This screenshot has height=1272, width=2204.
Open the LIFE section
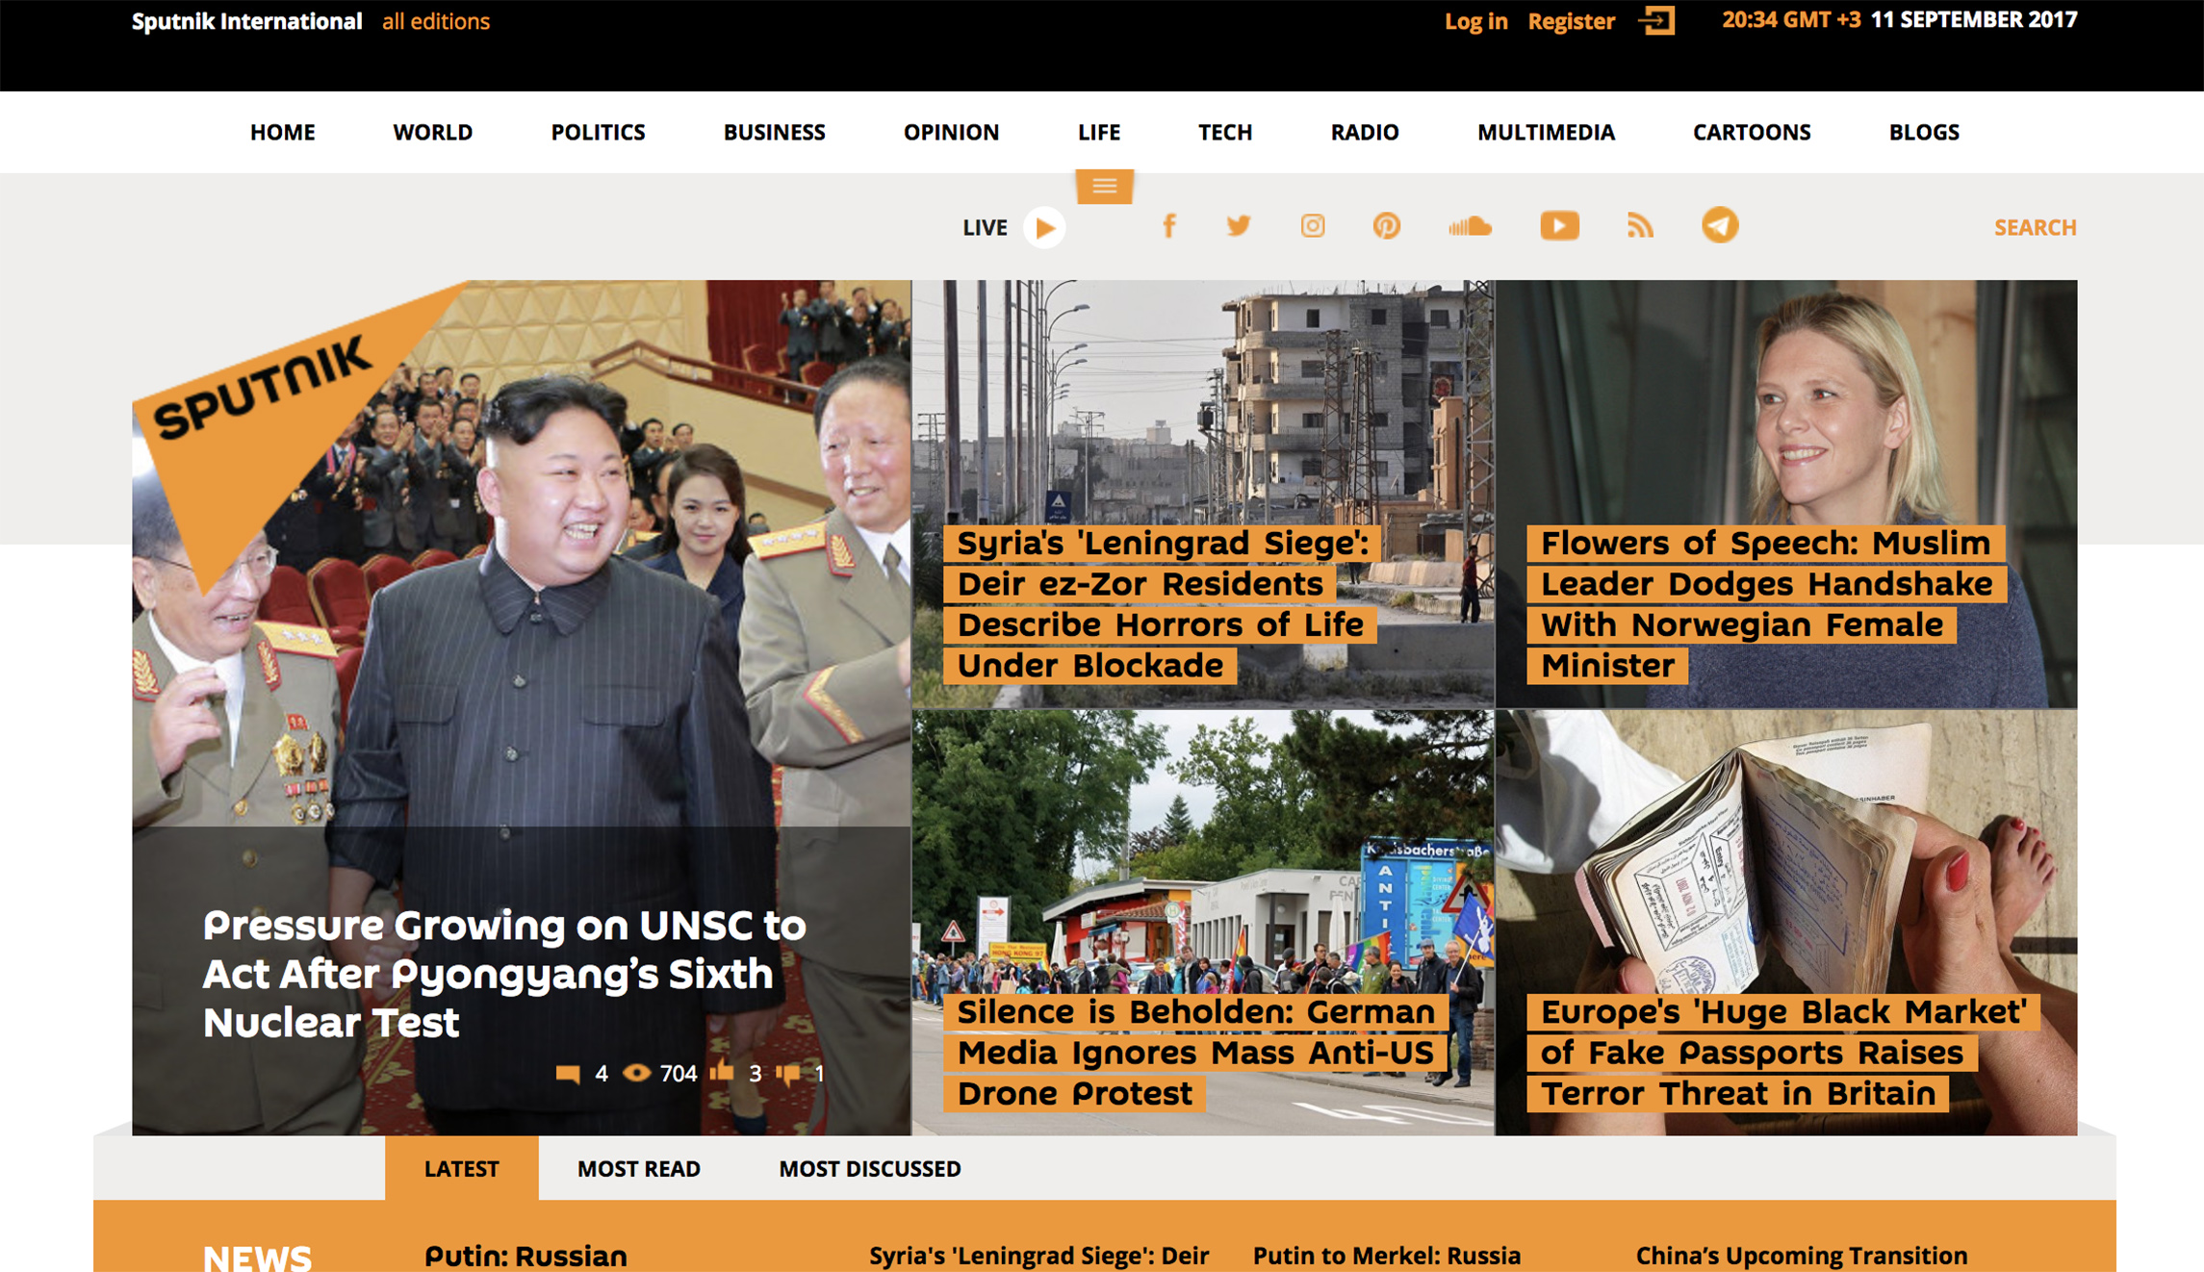(1099, 132)
